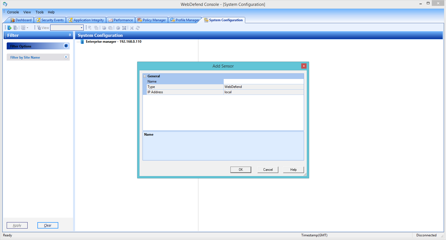Select the Name property row label
The height and width of the screenshot is (240, 446).
pyautogui.click(x=185, y=81)
